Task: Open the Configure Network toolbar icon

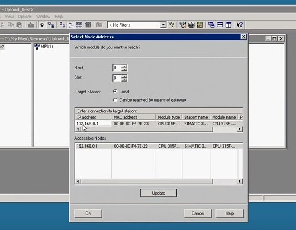Action: click(183, 25)
